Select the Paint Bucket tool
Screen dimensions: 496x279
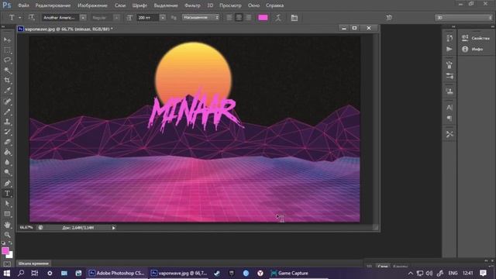pos(7,152)
